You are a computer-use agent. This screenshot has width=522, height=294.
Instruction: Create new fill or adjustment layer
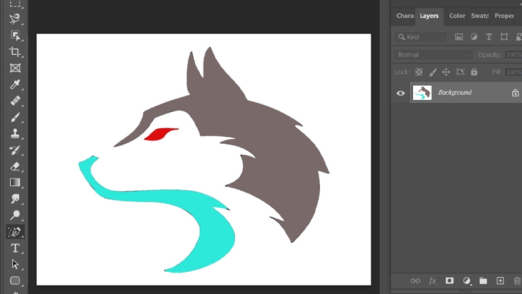(x=467, y=281)
